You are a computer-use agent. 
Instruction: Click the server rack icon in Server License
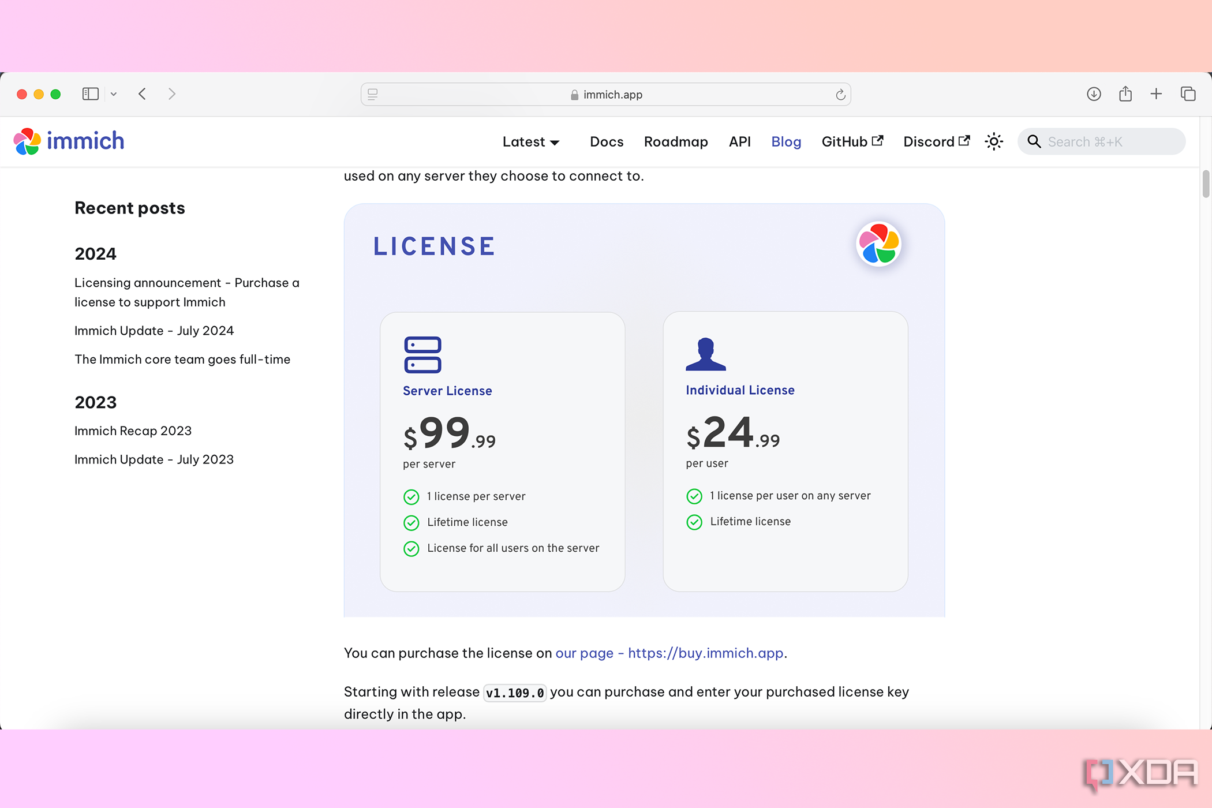coord(422,355)
